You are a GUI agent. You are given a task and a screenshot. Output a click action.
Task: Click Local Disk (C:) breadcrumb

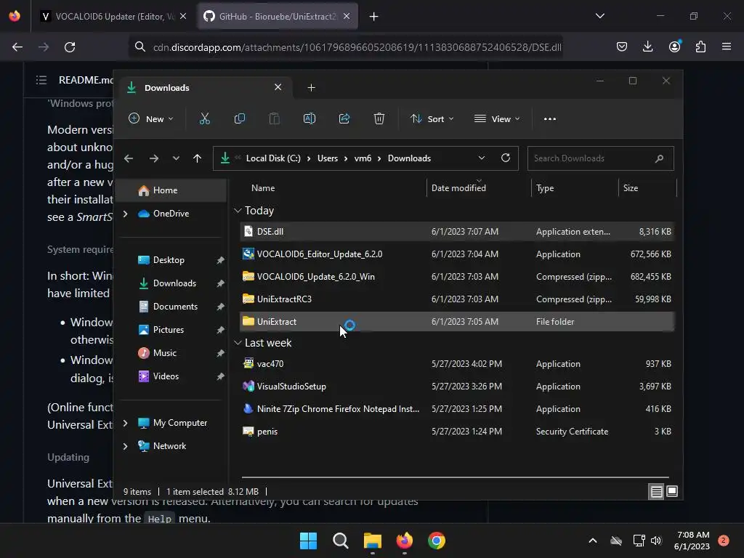click(273, 158)
